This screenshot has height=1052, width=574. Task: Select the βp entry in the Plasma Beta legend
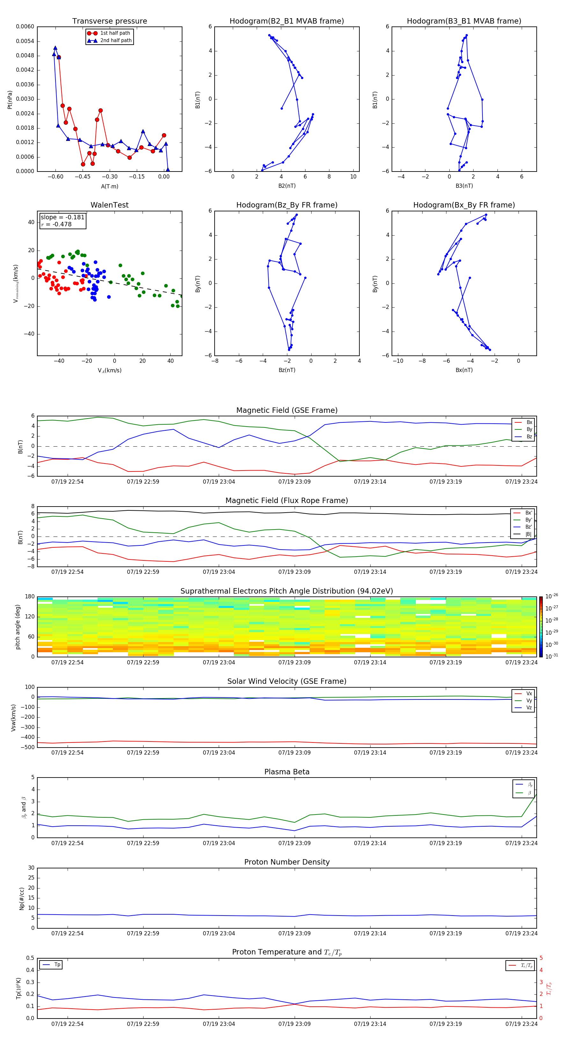[524, 785]
